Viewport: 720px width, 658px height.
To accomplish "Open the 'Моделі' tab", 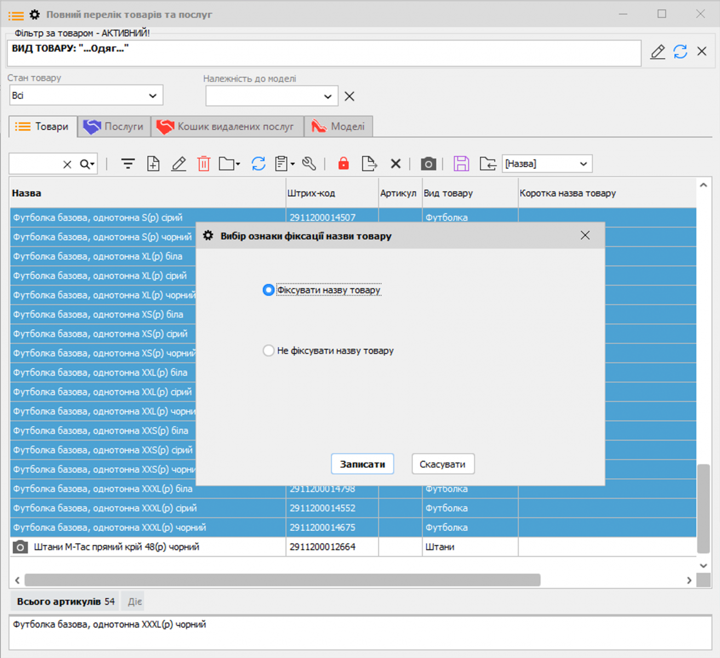I will tap(339, 127).
